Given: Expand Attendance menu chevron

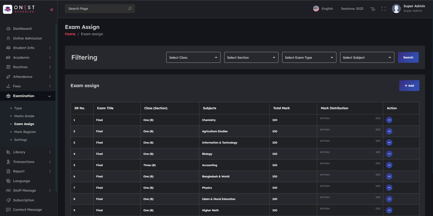Looking at the screenshot, I should (x=50, y=77).
